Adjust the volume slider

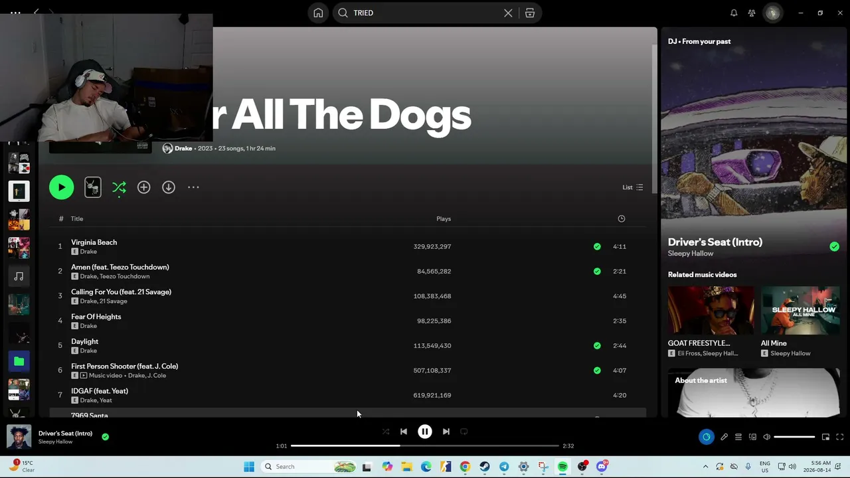tap(794, 437)
